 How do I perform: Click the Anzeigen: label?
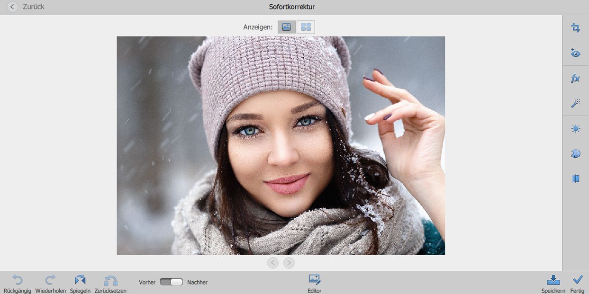pyautogui.click(x=258, y=27)
